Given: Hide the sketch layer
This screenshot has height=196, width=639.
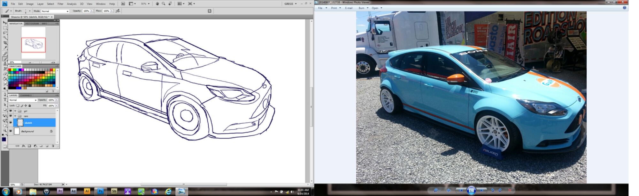Looking at the screenshot, I should tap(11, 122).
